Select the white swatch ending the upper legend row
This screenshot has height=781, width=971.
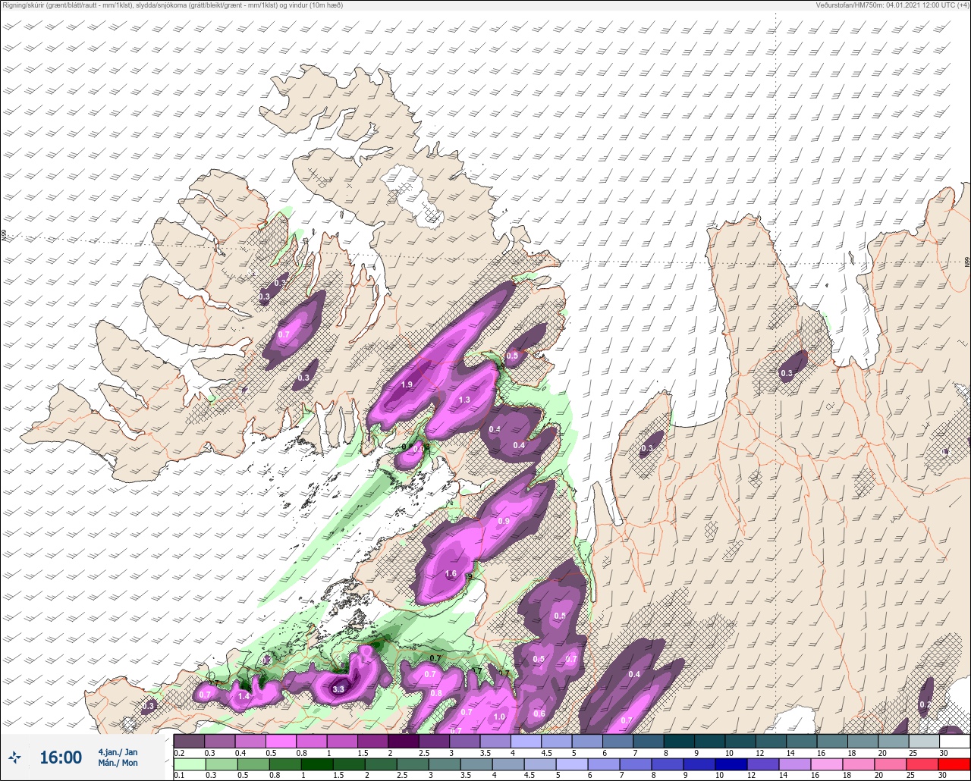[x=954, y=741]
